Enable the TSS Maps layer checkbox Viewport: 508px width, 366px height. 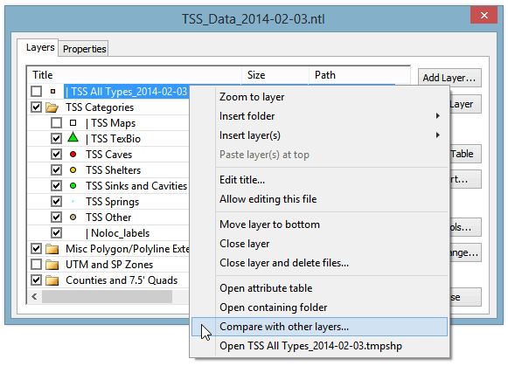tap(56, 123)
